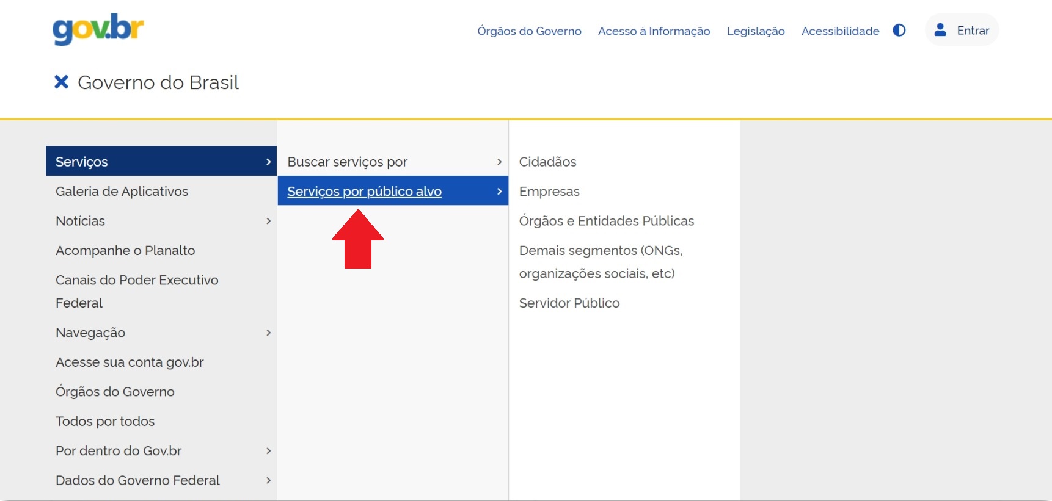Click the Entrar login button
This screenshot has width=1052, height=501.
[x=962, y=31]
